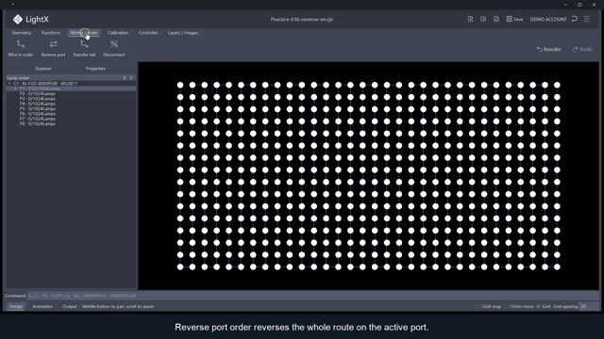Select the Wire in order tool
This screenshot has width=604, height=339.
[21, 48]
